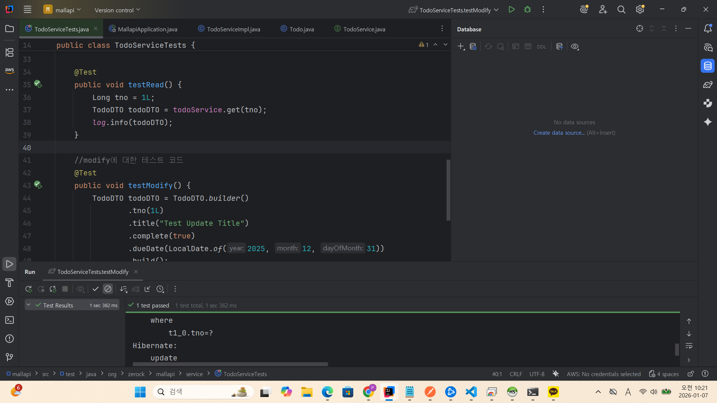Toggle Show Ignored tests filter
717x403 pixels.
[x=108, y=289]
